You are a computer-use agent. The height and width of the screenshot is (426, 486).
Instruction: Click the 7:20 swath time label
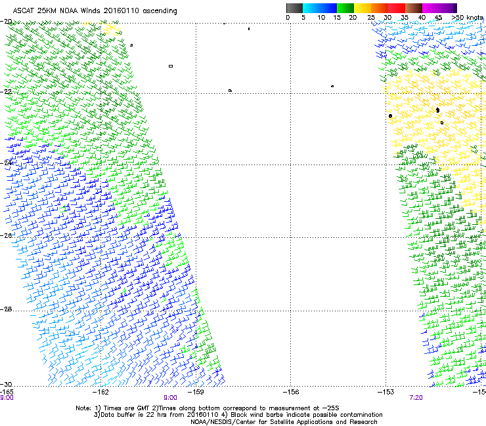[x=416, y=398]
